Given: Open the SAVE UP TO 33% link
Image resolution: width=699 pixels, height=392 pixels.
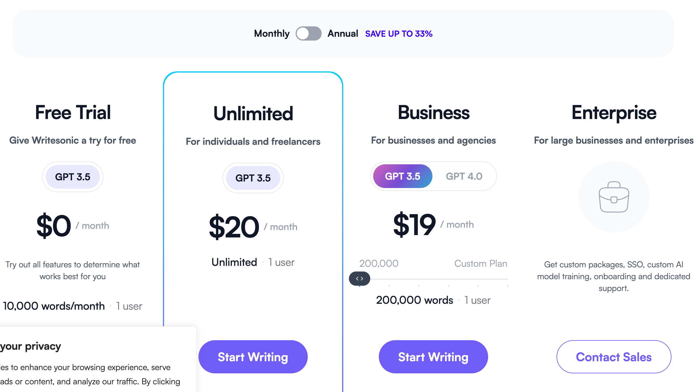Looking at the screenshot, I should pyautogui.click(x=399, y=33).
